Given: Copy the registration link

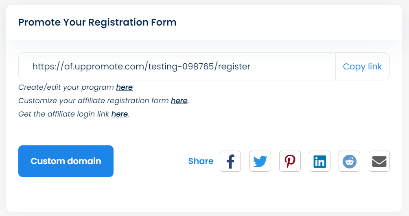Looking at the screenshot, I should click(362, 67).
